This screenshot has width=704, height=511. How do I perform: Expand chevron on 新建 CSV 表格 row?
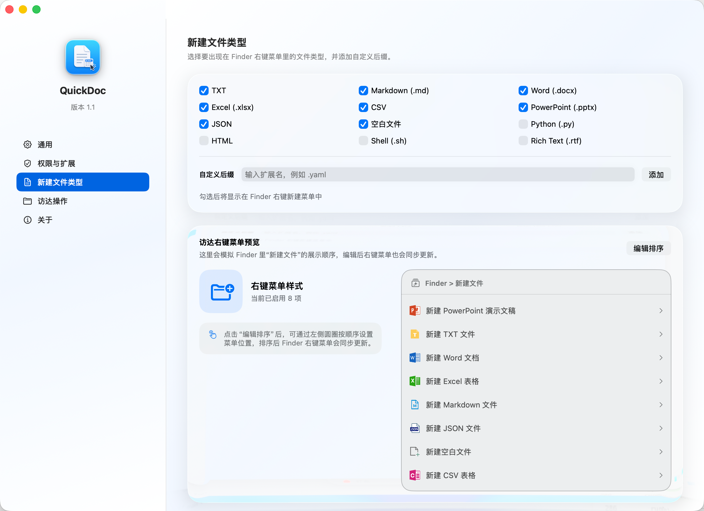(661, 475)
